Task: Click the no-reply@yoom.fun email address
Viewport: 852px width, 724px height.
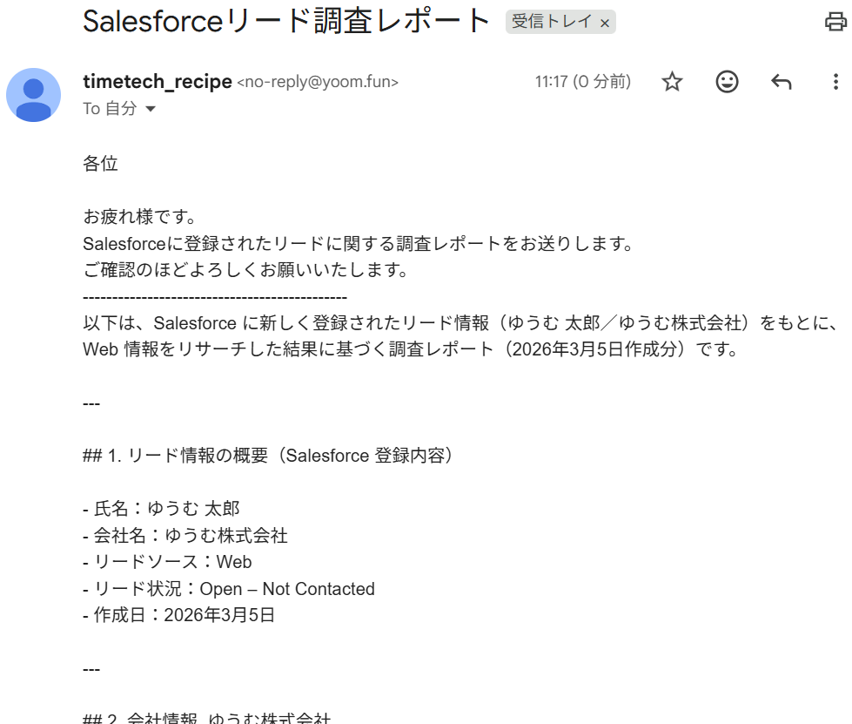Action: click(x=318, y=83)
